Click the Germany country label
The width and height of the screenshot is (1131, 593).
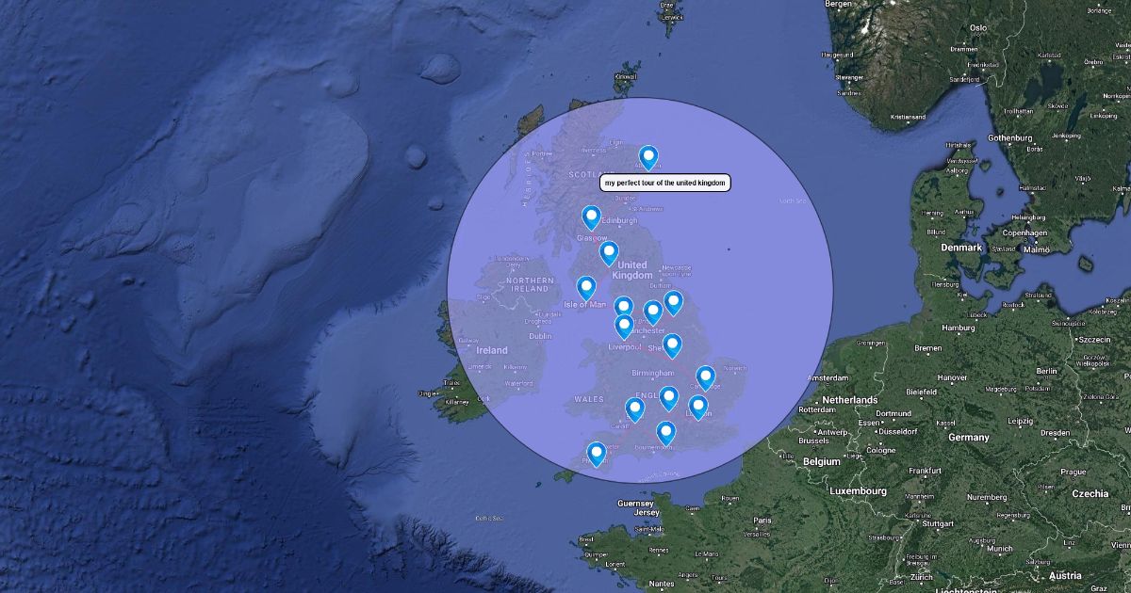tap(969, 438)
